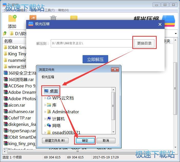Click main window horizontal scrollbar thumb
180x162 pixels.
click(78, 152)
